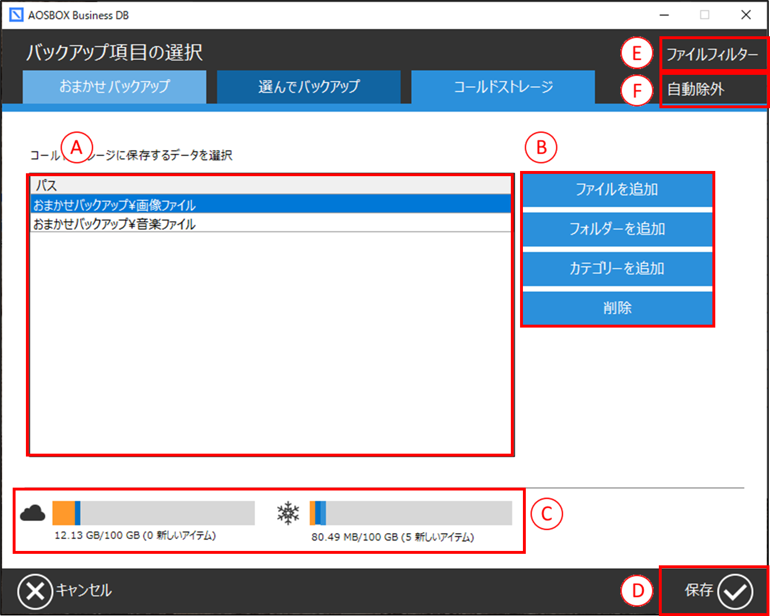The height and width of the screenshot is (616, 770).
Task: Click the cancel X circle icon
Action: (x=35, y=592)
